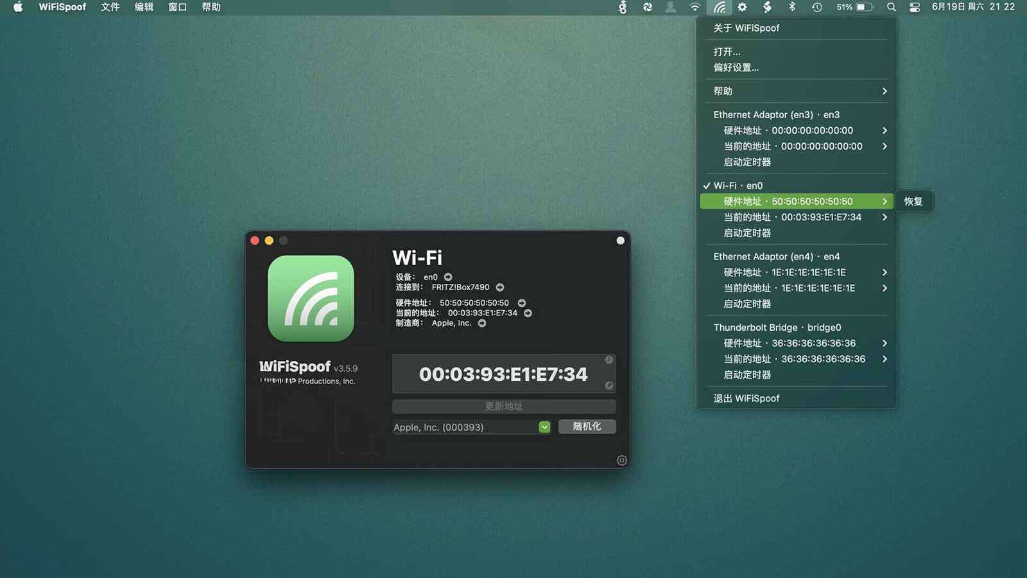Screen dimensions: 1027x578
Task: Choose 打开... from the status menu
Action: pos(797,52)
